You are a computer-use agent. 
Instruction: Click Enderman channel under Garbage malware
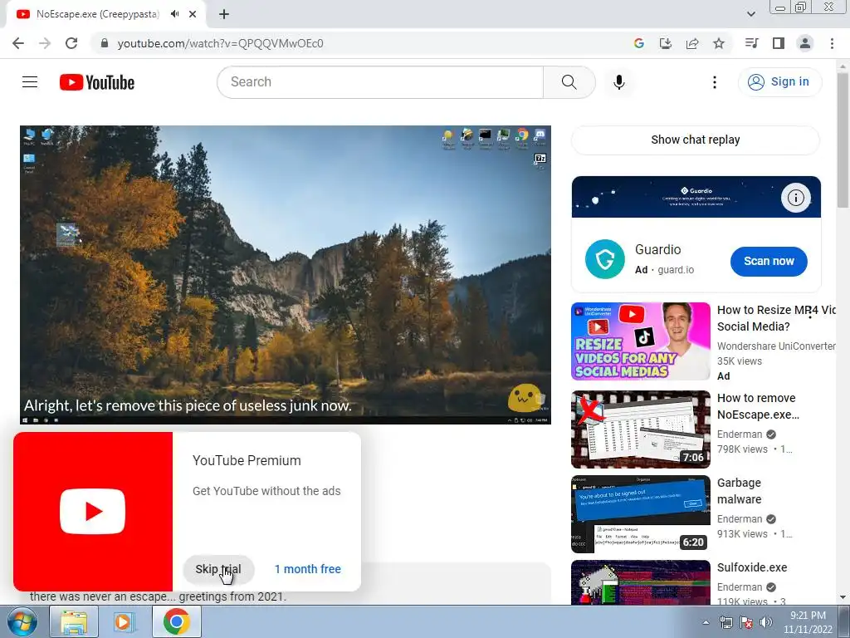[740, 519]
